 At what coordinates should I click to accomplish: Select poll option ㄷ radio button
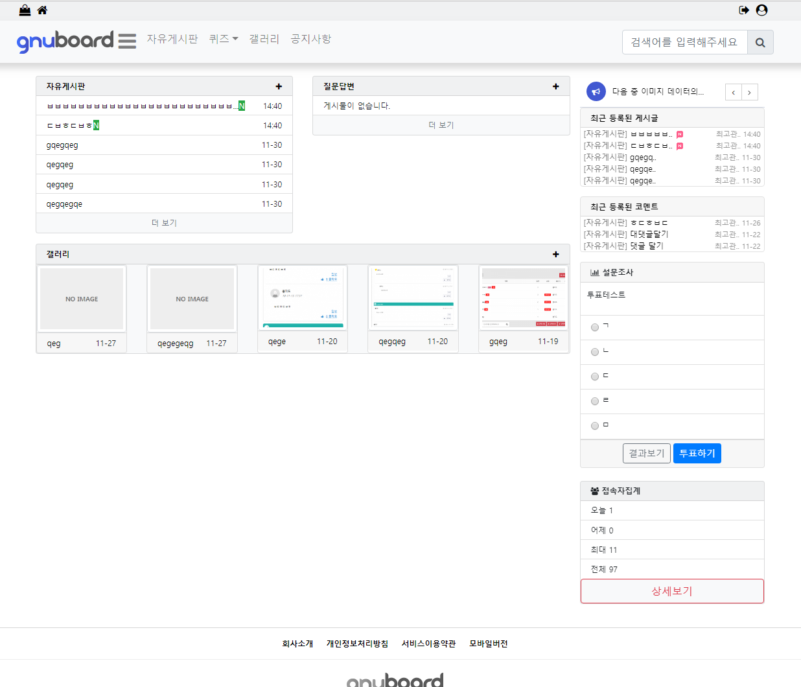pyautogui.click(x=595, y=377)
